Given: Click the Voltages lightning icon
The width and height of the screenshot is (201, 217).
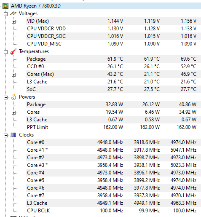Looking at the screenshot, I should (x=13, y=13).
